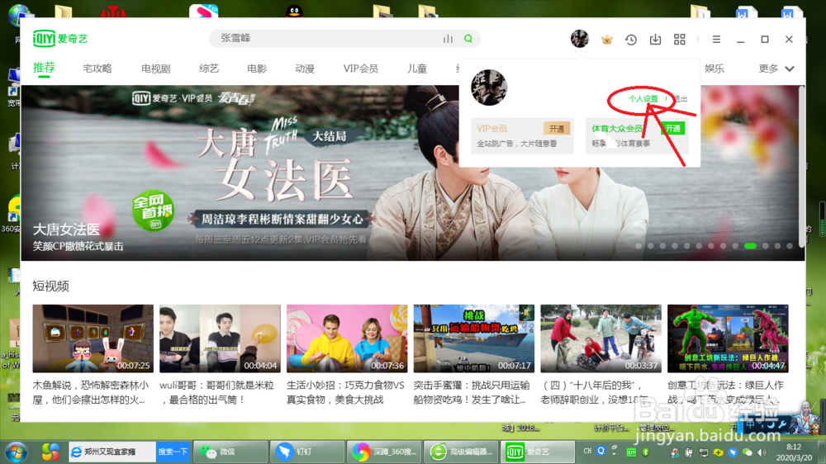Click the VIP会员 label in popup
This screenshot has width=826, height=464.
click(x=491, y=129)
